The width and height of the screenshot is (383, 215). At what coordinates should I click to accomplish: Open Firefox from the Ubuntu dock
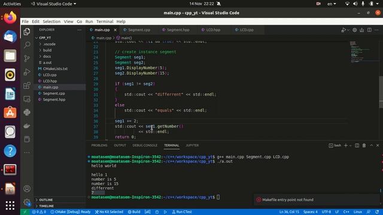pyautogui.click(x=10, y=18)
